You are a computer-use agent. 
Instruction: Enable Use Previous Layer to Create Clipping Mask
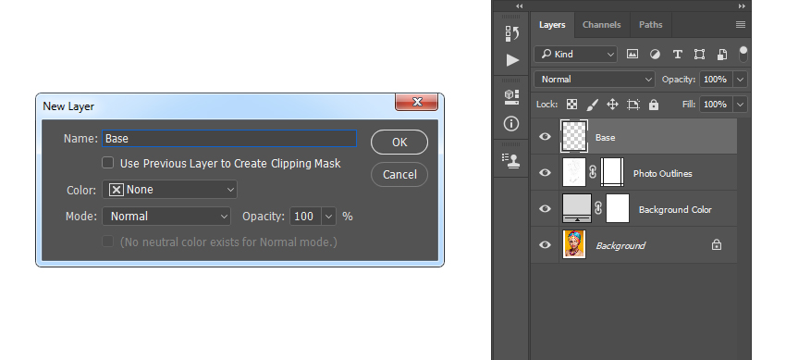108,163
